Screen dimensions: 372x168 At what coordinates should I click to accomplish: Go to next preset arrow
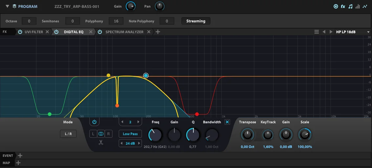331,32
